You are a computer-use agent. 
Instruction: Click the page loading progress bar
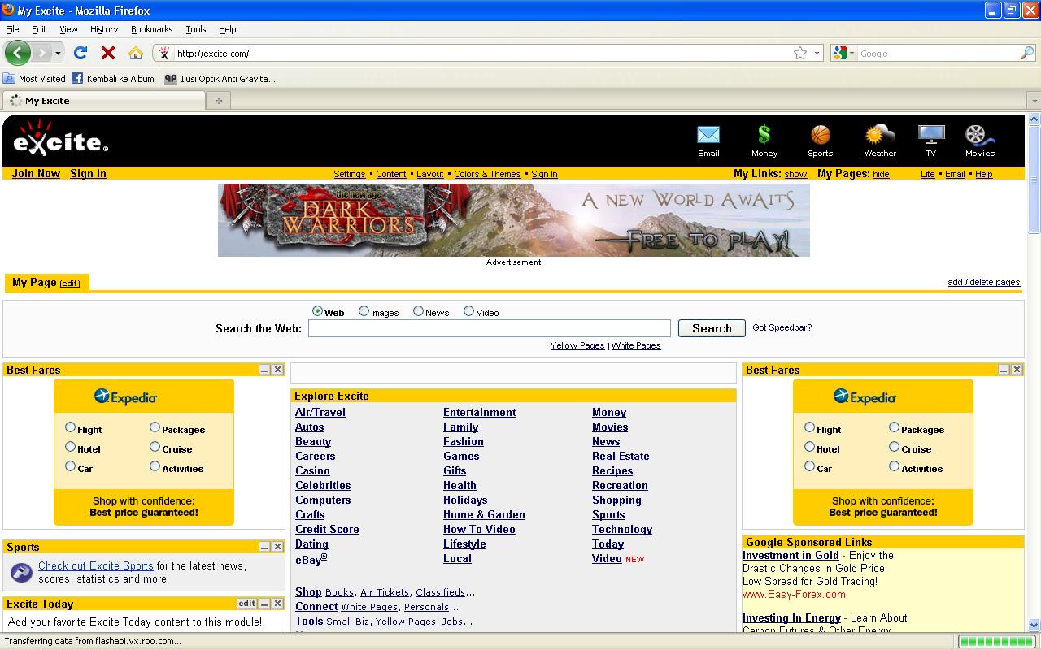tap(995, 641)
